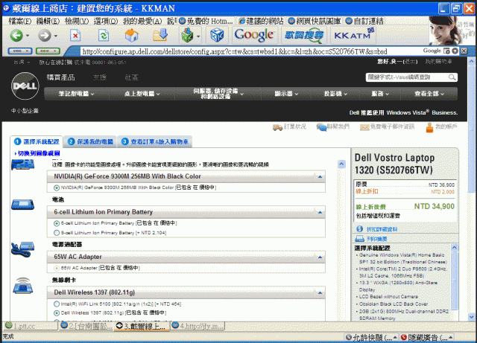Select NVIDIA GeForce 9300M 256MB radio option
The width and height of the screenshot is (477, 343).
[x=57, y=188]
